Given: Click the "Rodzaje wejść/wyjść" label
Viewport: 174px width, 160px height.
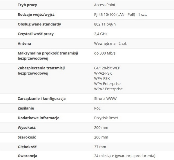Looking at the screenshot, I should point(37,15).
